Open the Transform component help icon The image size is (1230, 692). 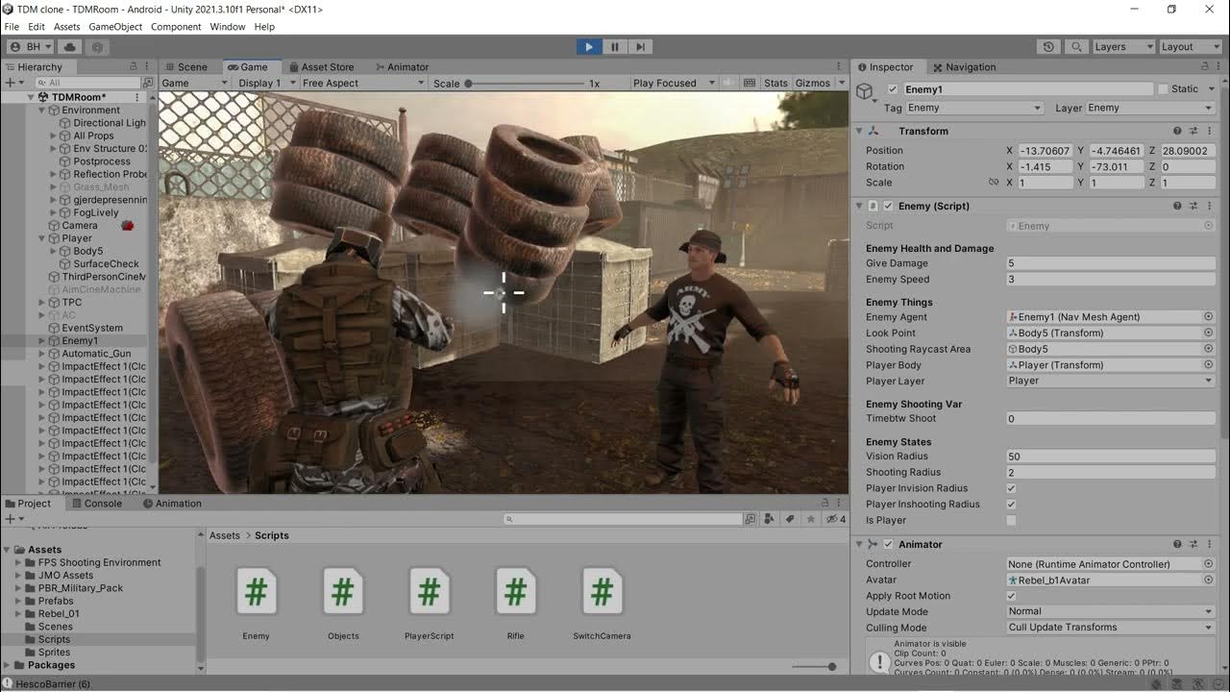point(1177,132)
